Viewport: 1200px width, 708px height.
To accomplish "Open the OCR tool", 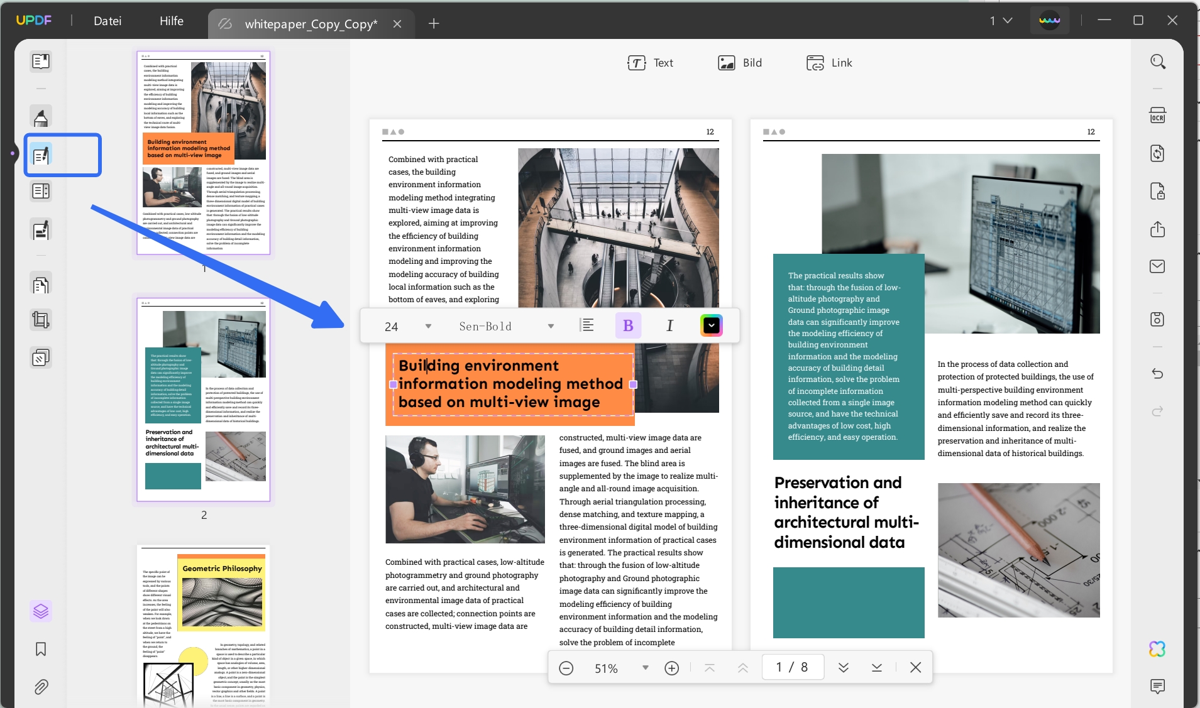I will pos(1157,115).
